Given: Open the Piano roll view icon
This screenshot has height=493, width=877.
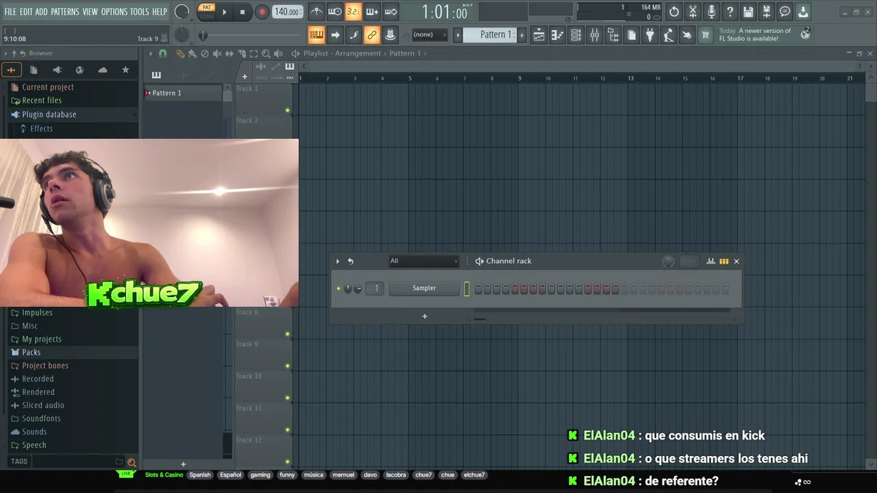Looking at the screenshot, I should 558,35.
